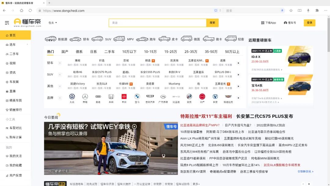
Task: Open 销量排行 in the left sidebar
Action: [x=15, y=110]
